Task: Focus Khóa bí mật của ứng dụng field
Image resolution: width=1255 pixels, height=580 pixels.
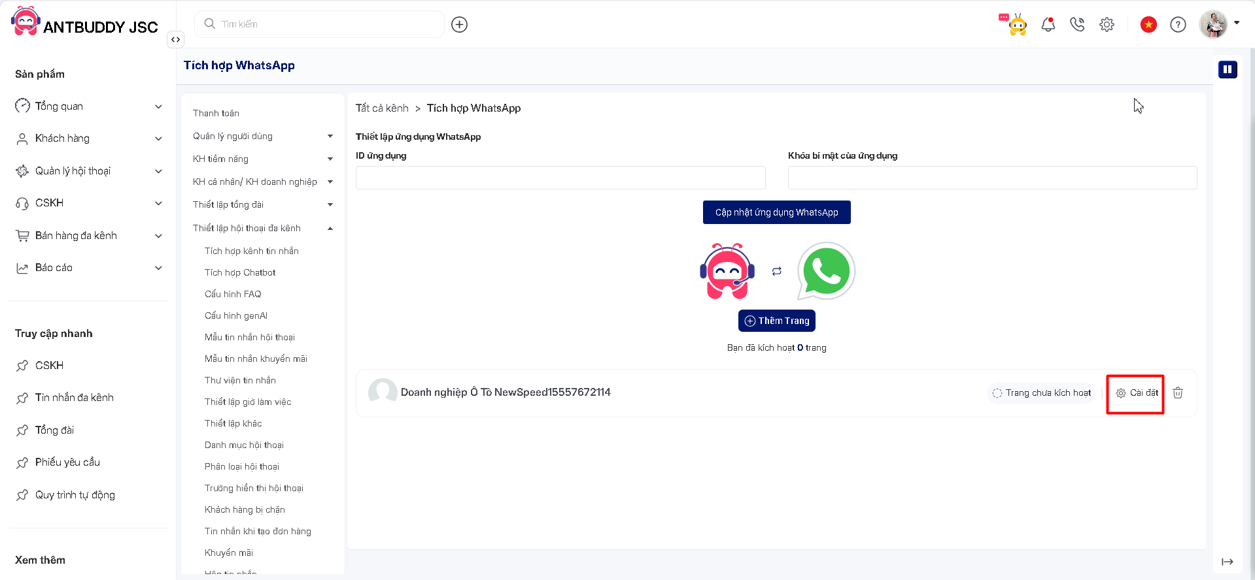Action: click(993, 178)
